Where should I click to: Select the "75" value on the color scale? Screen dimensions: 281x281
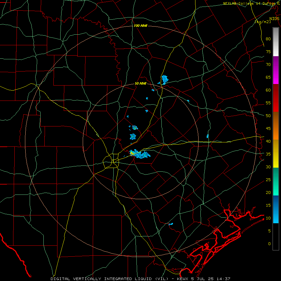pos(268,52)
